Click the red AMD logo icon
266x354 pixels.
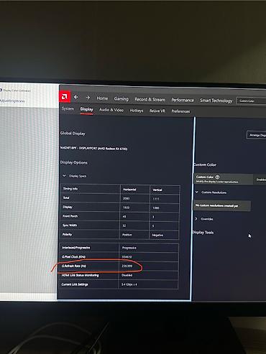coord(65,97)
